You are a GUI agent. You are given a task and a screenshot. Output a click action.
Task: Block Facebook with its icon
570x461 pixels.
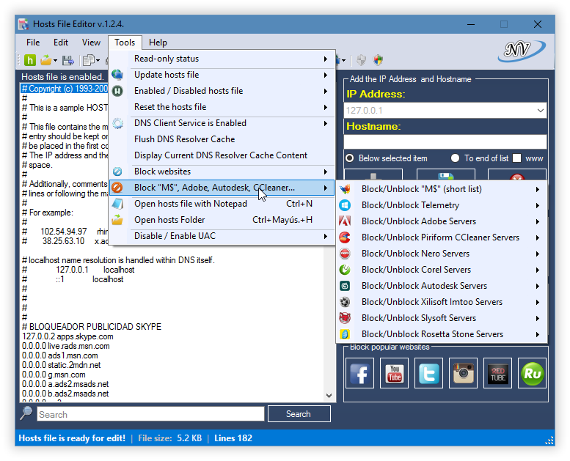pos(360,373)
